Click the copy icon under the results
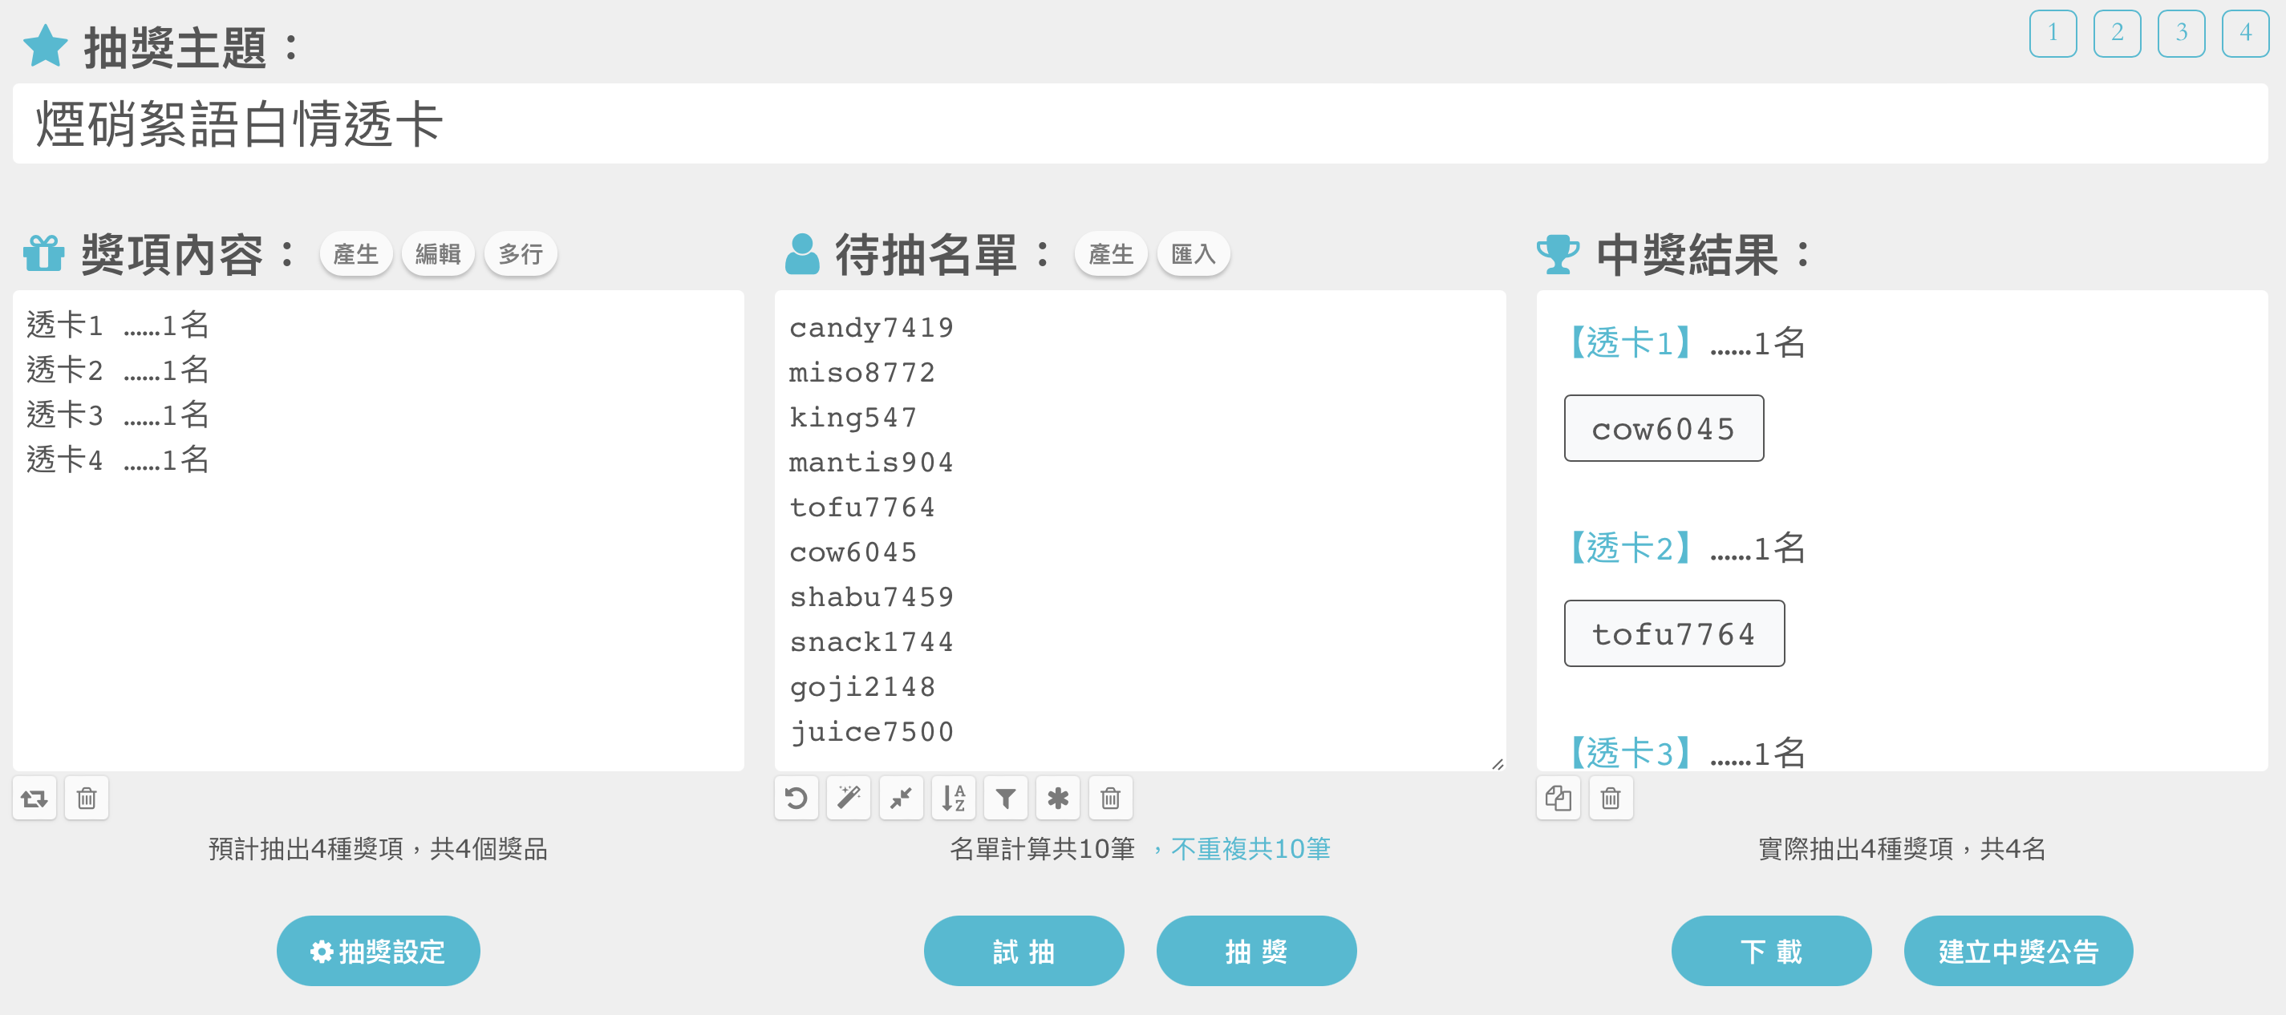Screen dimensions: 2286x1015 1558,798
